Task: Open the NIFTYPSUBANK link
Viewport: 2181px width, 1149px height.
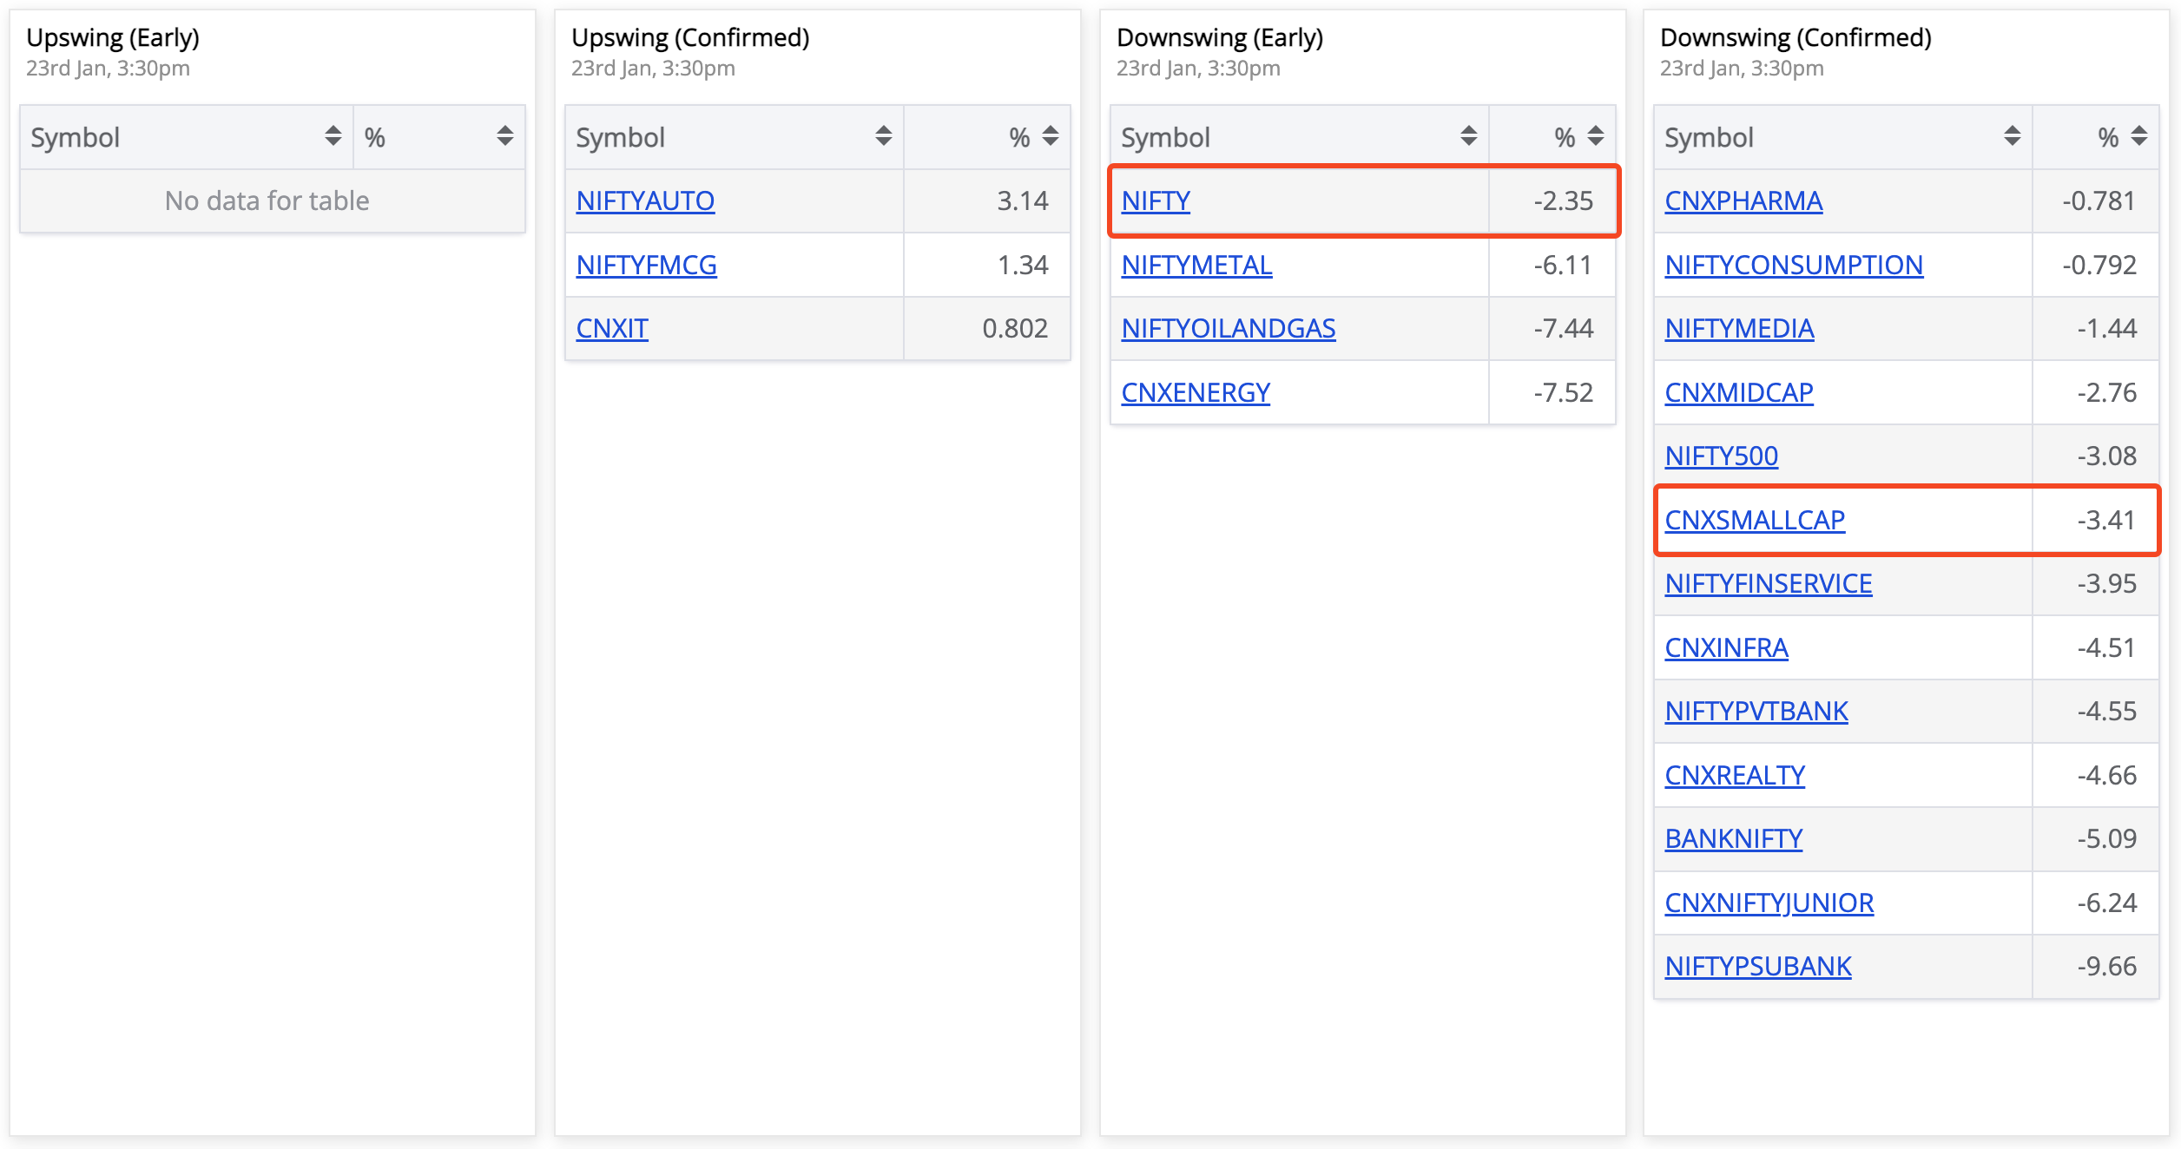Action: tap(1757, 966)
